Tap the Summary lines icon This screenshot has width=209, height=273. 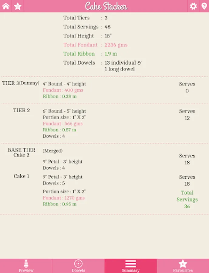(x=130, y=263)
